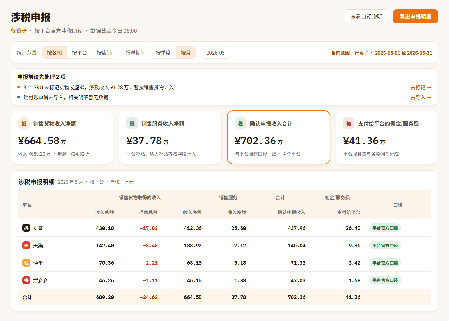449x321 pixels.
Task: Click the 佣 icon on commission card
Action: (349, 124)
